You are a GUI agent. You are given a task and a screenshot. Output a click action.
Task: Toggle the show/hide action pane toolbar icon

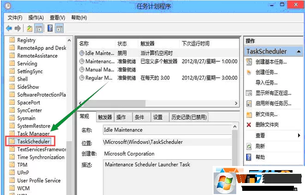[x=59, y=29]
